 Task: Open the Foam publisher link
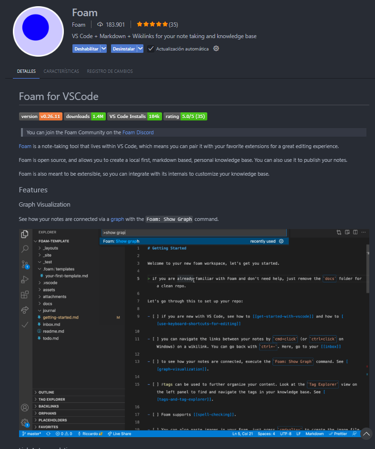(79, 25)
